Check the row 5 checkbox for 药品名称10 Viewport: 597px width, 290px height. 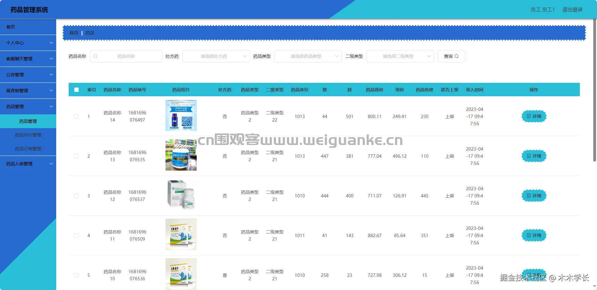click(76, 275)
